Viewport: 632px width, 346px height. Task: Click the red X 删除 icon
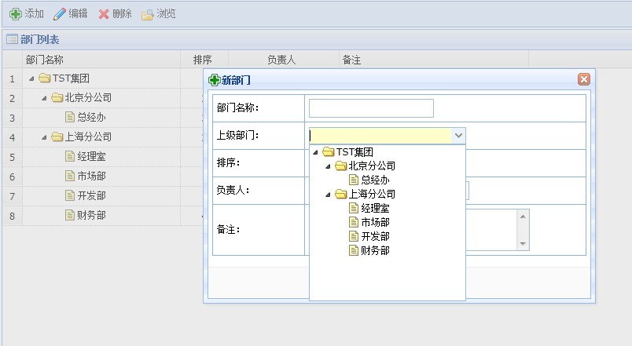click(104, 14)
